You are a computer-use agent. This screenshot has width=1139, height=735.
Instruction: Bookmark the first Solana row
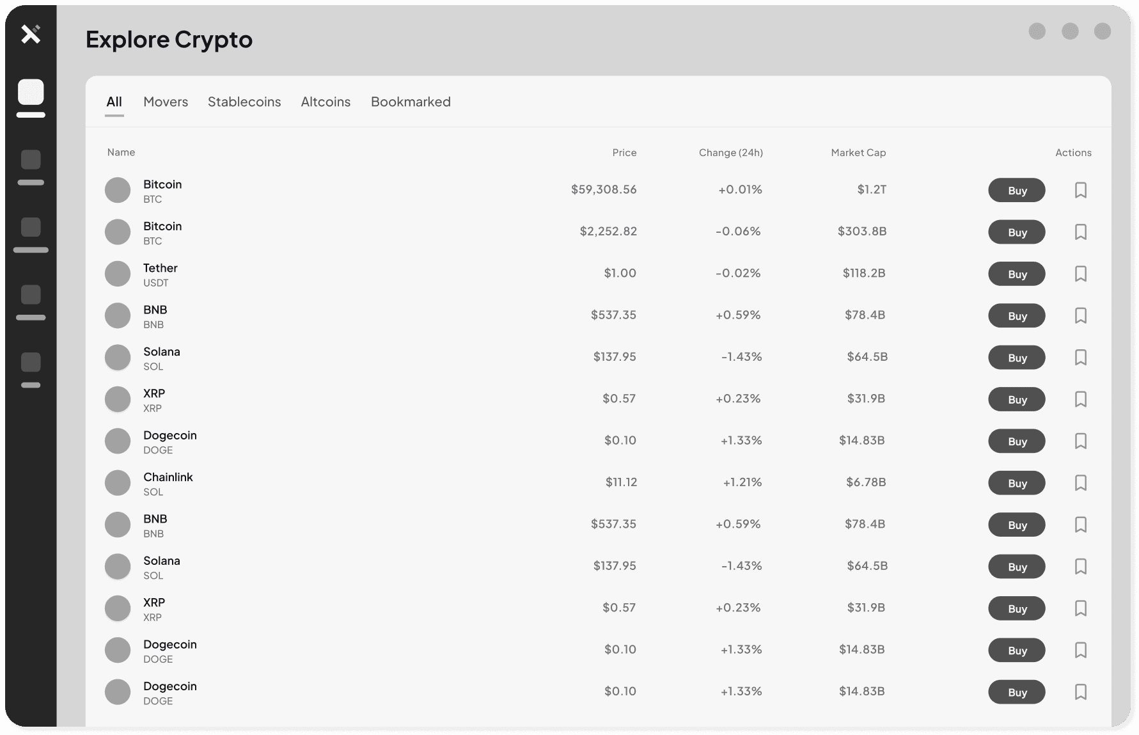click(1081, 358)
